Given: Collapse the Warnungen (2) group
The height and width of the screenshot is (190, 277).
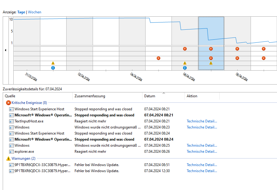Looking at the screenshot, I should click(x=21, y=158).
